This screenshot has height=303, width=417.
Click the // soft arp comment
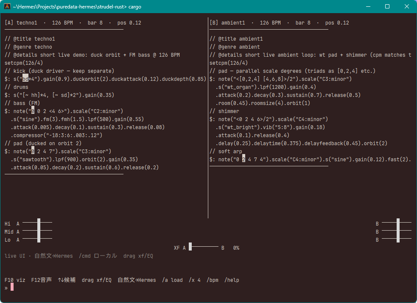pos(226,151)
